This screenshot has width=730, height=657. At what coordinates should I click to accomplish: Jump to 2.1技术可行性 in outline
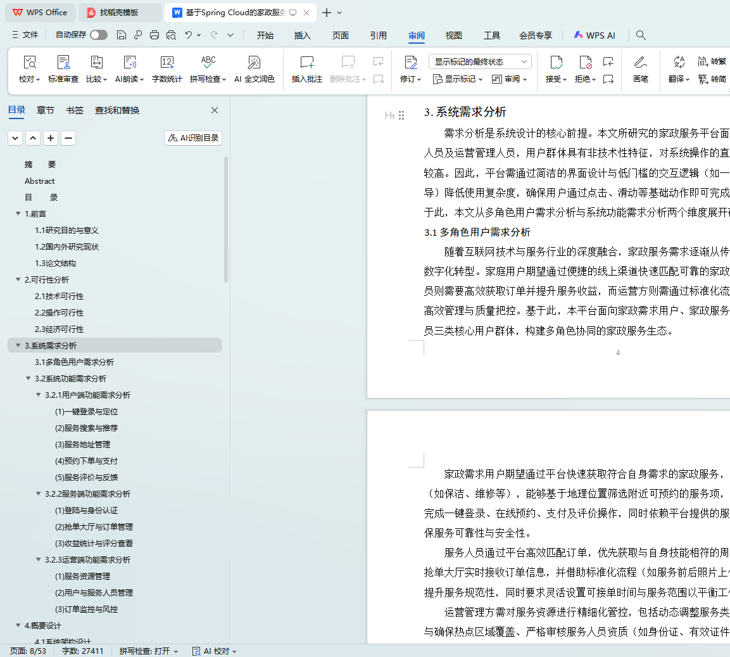60,297
